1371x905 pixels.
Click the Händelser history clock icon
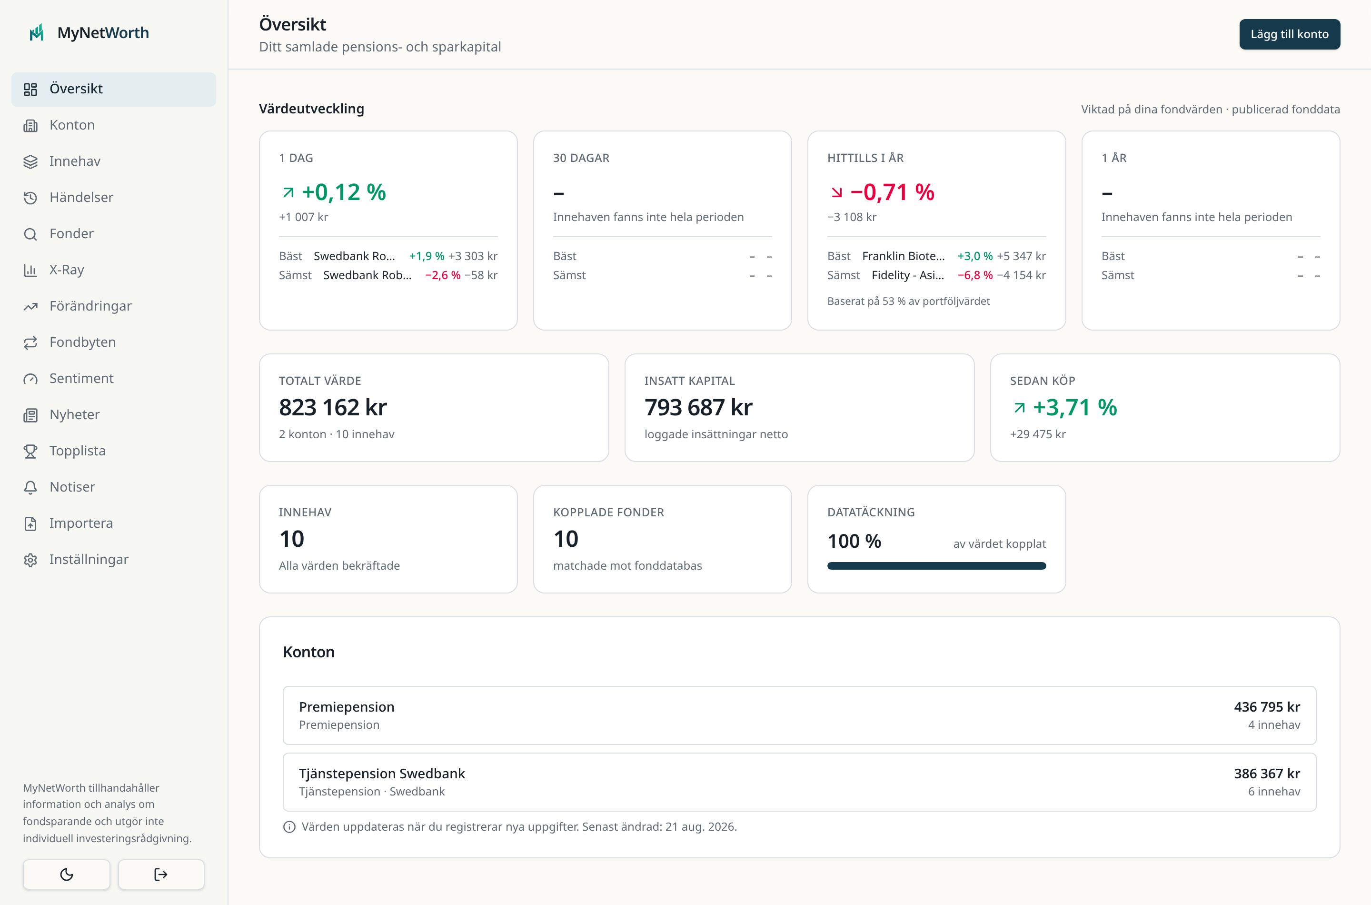coord(30,198)
